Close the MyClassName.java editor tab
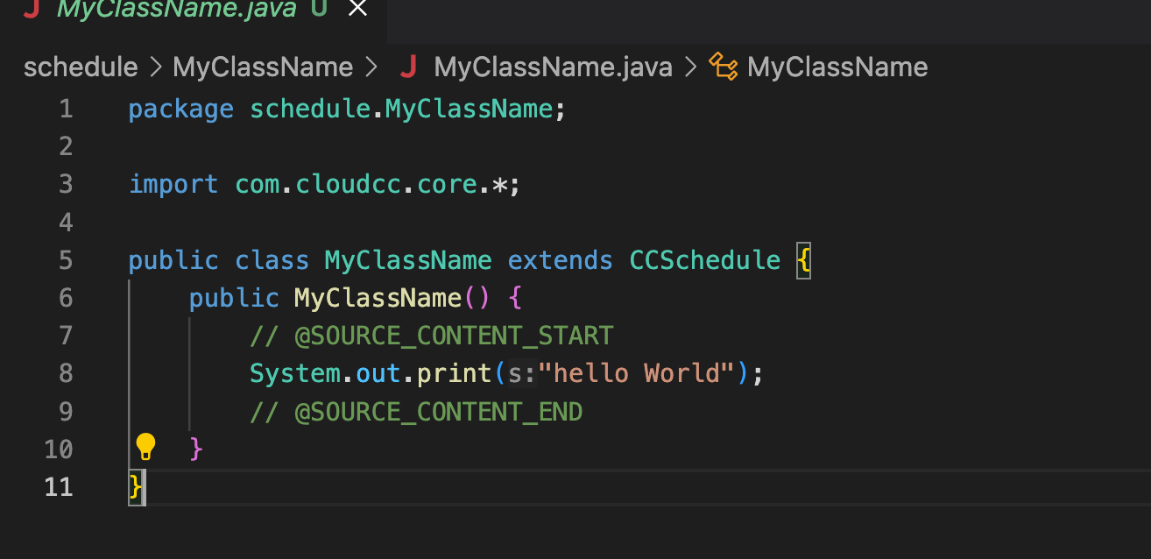 (x=356, y=10)
